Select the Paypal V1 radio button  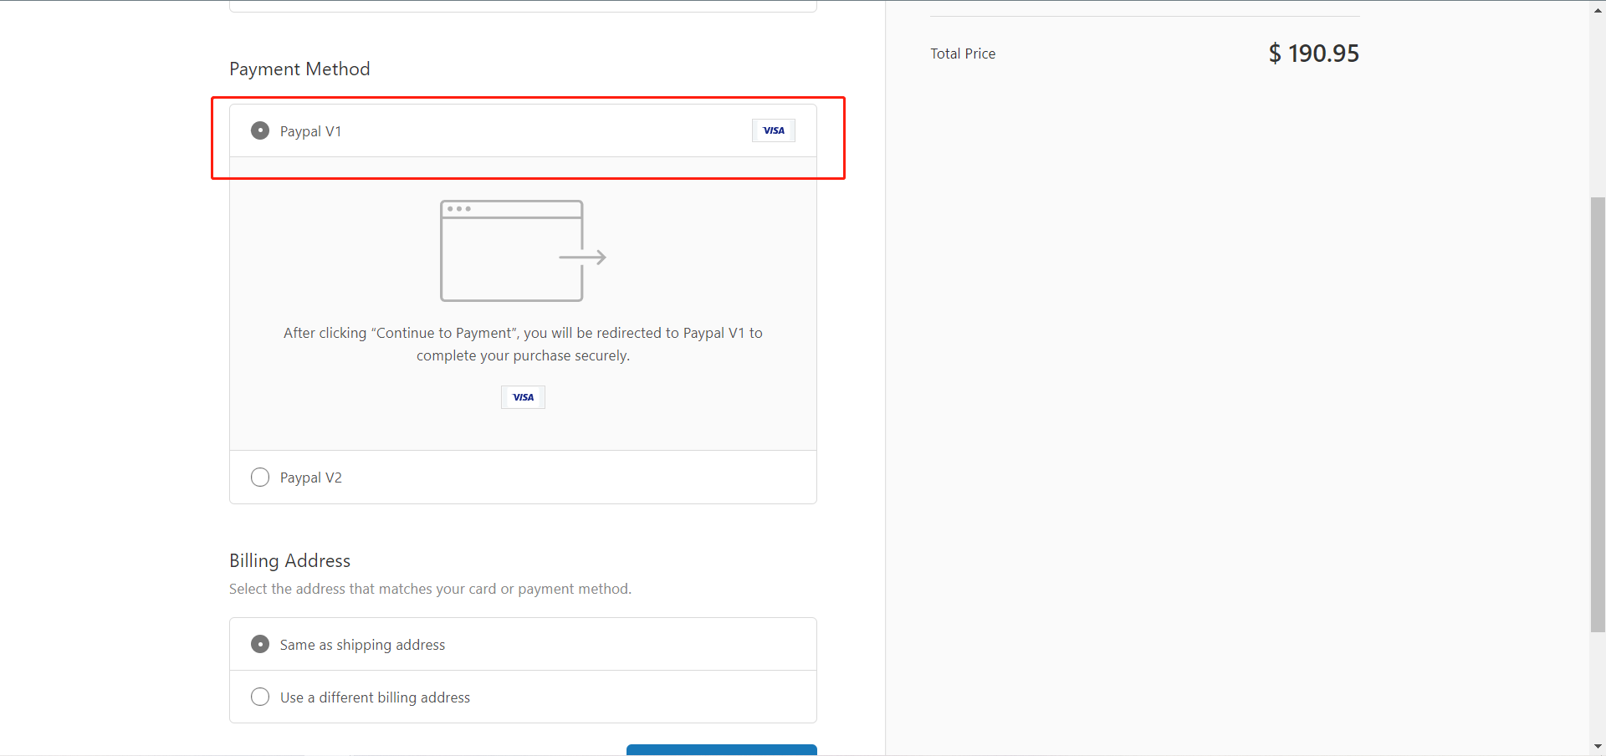(260, 130)
